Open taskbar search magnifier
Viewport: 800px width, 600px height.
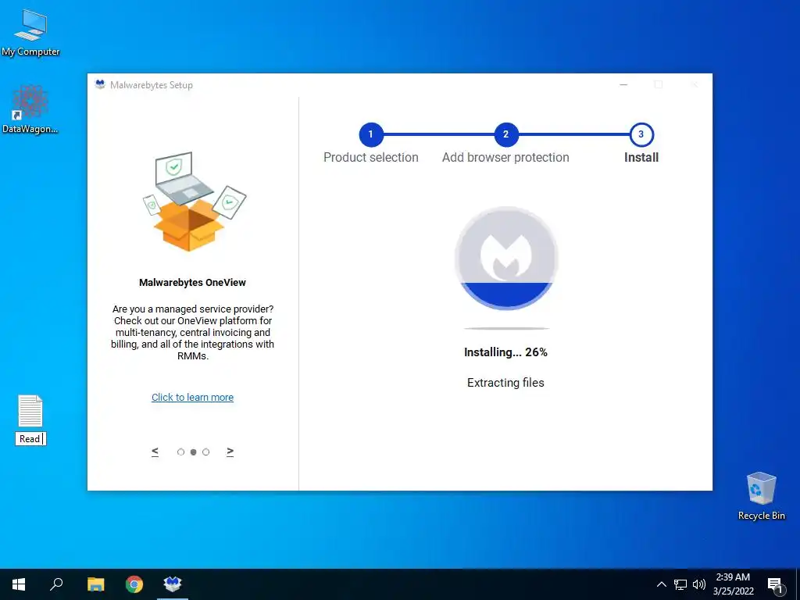click(x=56, y=584)
